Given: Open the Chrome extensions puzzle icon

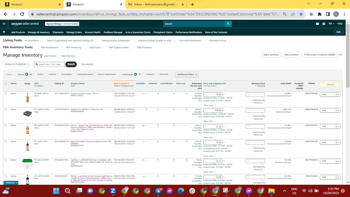Looking at the screenshot, I should click(320, 14).
